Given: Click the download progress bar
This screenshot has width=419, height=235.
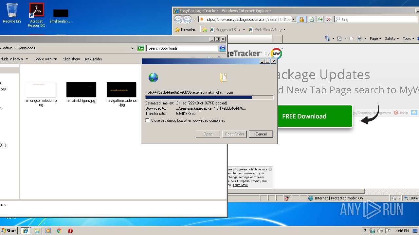Looking at the screenshot, I should [x=209, y=97].
